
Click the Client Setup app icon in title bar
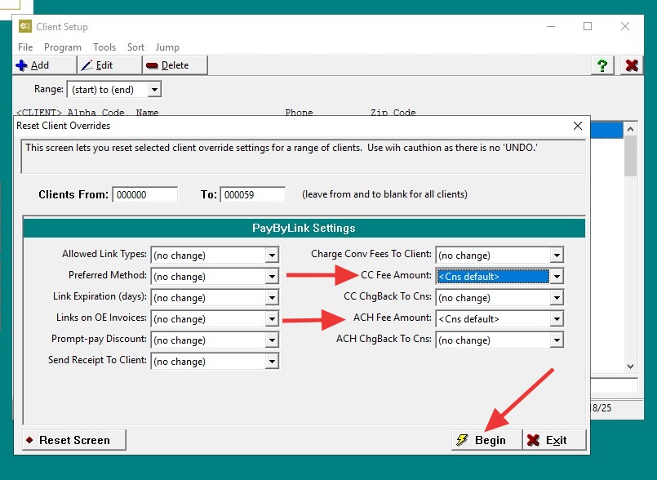coord(25,26)
